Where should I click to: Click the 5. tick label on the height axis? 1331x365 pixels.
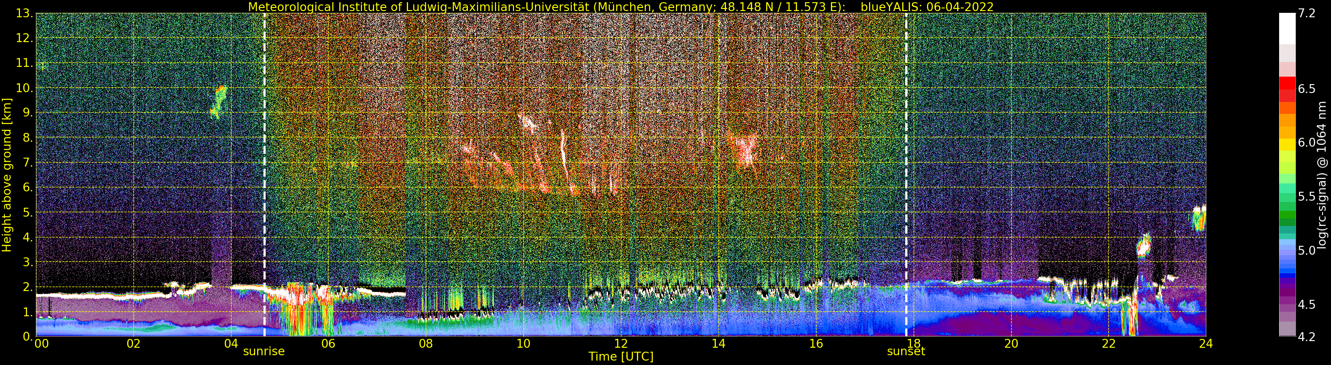pos(27,212)
